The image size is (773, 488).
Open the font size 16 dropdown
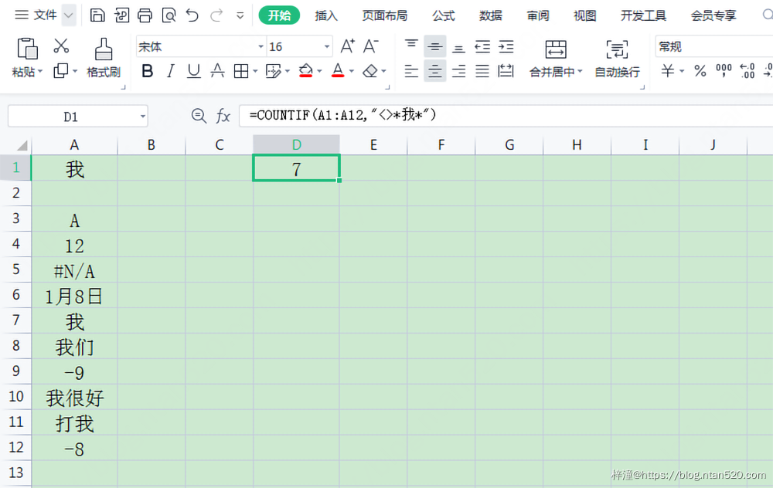coord(326,47)
